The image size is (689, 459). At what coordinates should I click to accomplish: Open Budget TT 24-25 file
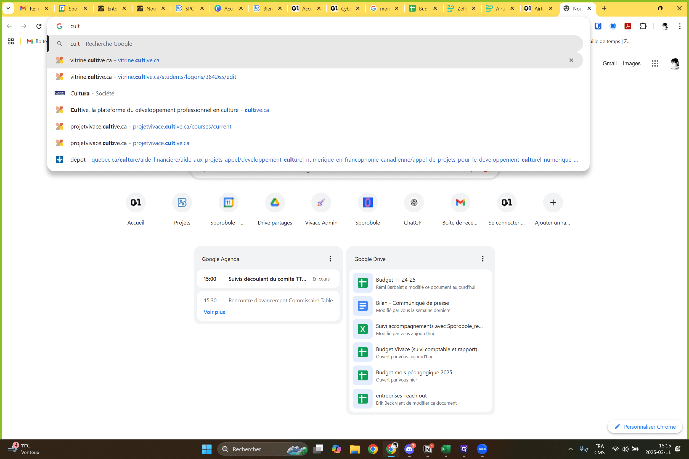click(420, 283)
